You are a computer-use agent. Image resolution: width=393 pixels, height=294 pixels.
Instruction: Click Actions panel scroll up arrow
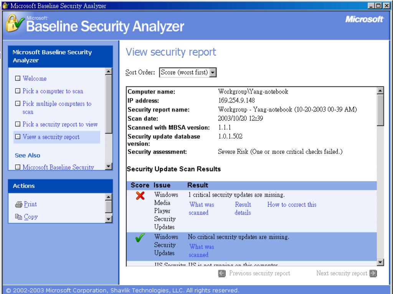tap(109, 197)
